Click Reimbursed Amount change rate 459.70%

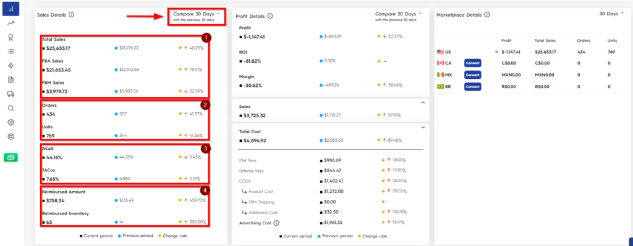198,200
